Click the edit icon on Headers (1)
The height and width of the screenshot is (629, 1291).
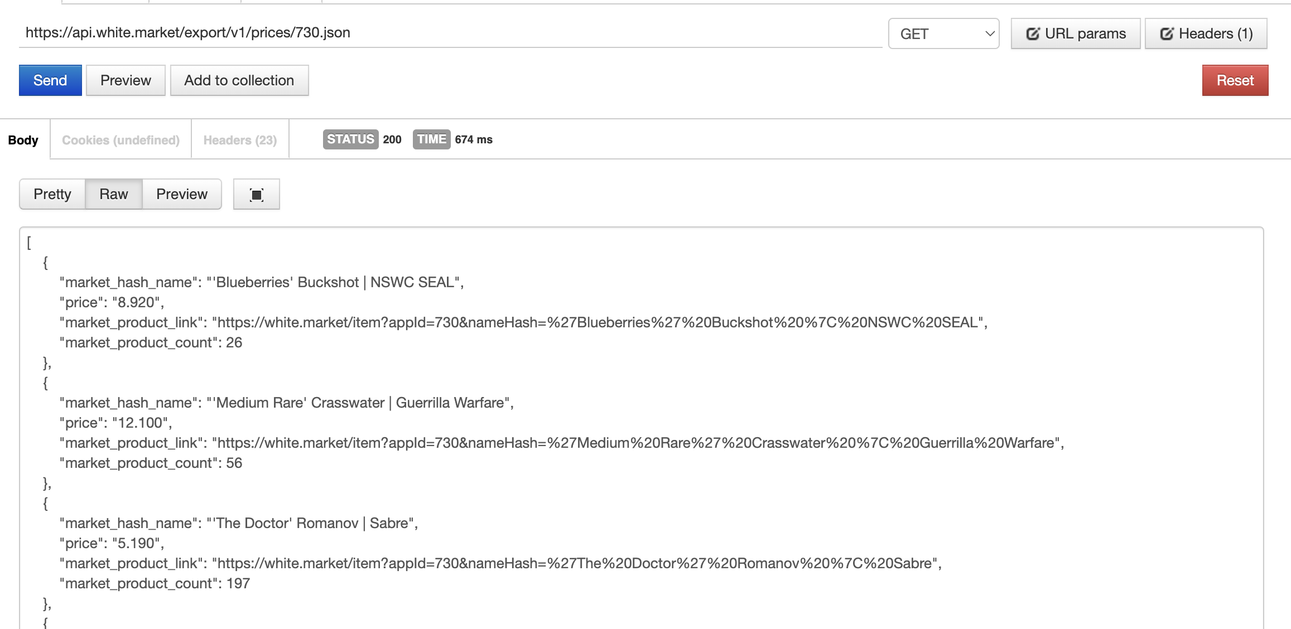1167,33
